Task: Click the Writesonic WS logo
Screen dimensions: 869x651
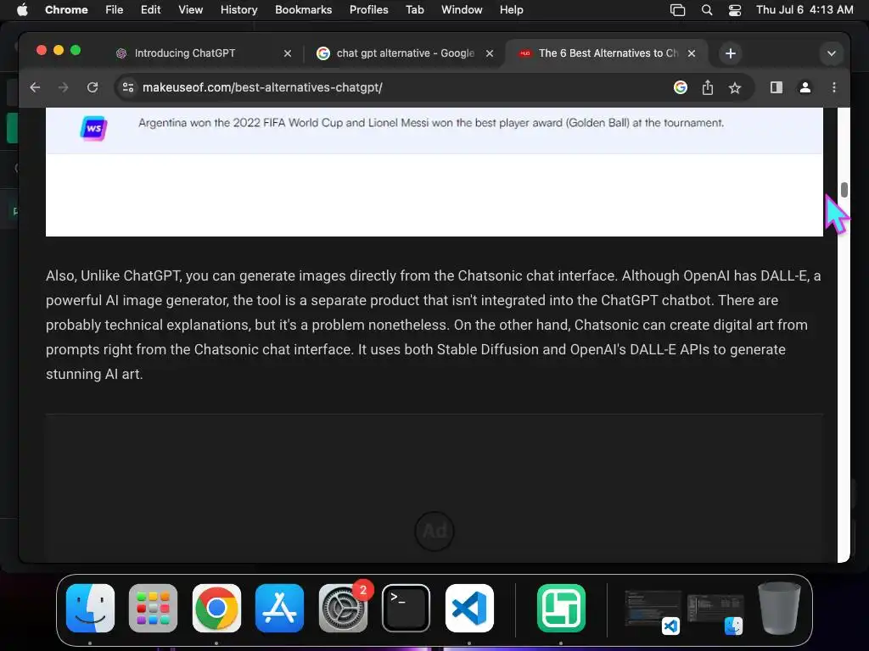Action: coord(93,129)
